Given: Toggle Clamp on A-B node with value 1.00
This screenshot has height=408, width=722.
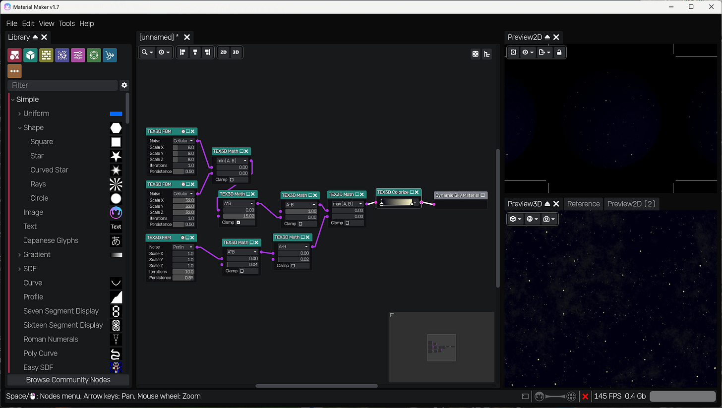Looking at the screenshot, I should (x=301, y=224).
